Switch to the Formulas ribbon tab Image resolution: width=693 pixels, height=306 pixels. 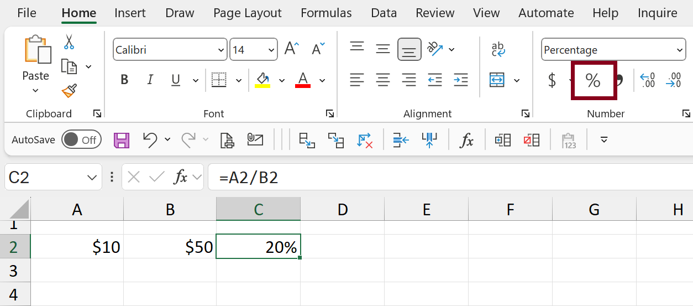pos(326,13)
